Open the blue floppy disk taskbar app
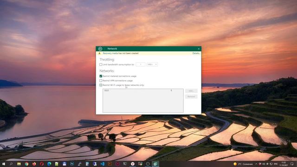The width and height of the screenshot is (297, 167). 65,164
